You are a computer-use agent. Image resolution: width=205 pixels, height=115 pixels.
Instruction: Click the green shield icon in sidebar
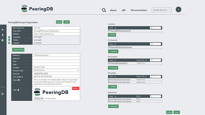(3, 40)
